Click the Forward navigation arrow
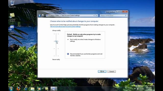163x91 pixels. [43, 15]
